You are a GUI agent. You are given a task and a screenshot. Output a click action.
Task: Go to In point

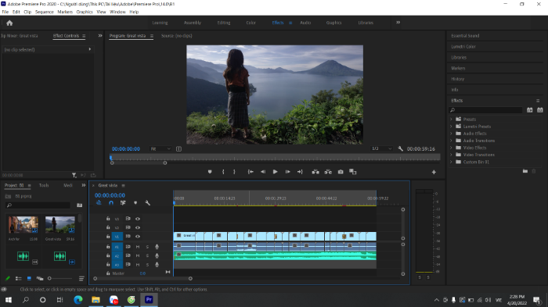pyautogui.click(x=251, y=172)
